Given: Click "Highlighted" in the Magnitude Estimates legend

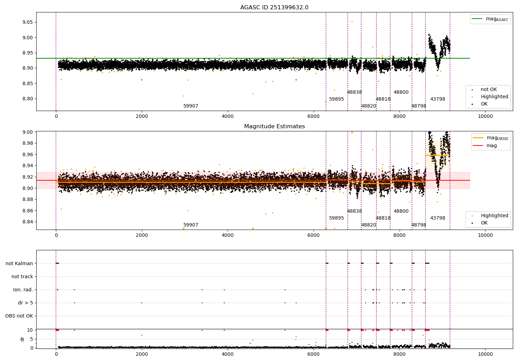Looking at the screenshot, I should [494, 216].
